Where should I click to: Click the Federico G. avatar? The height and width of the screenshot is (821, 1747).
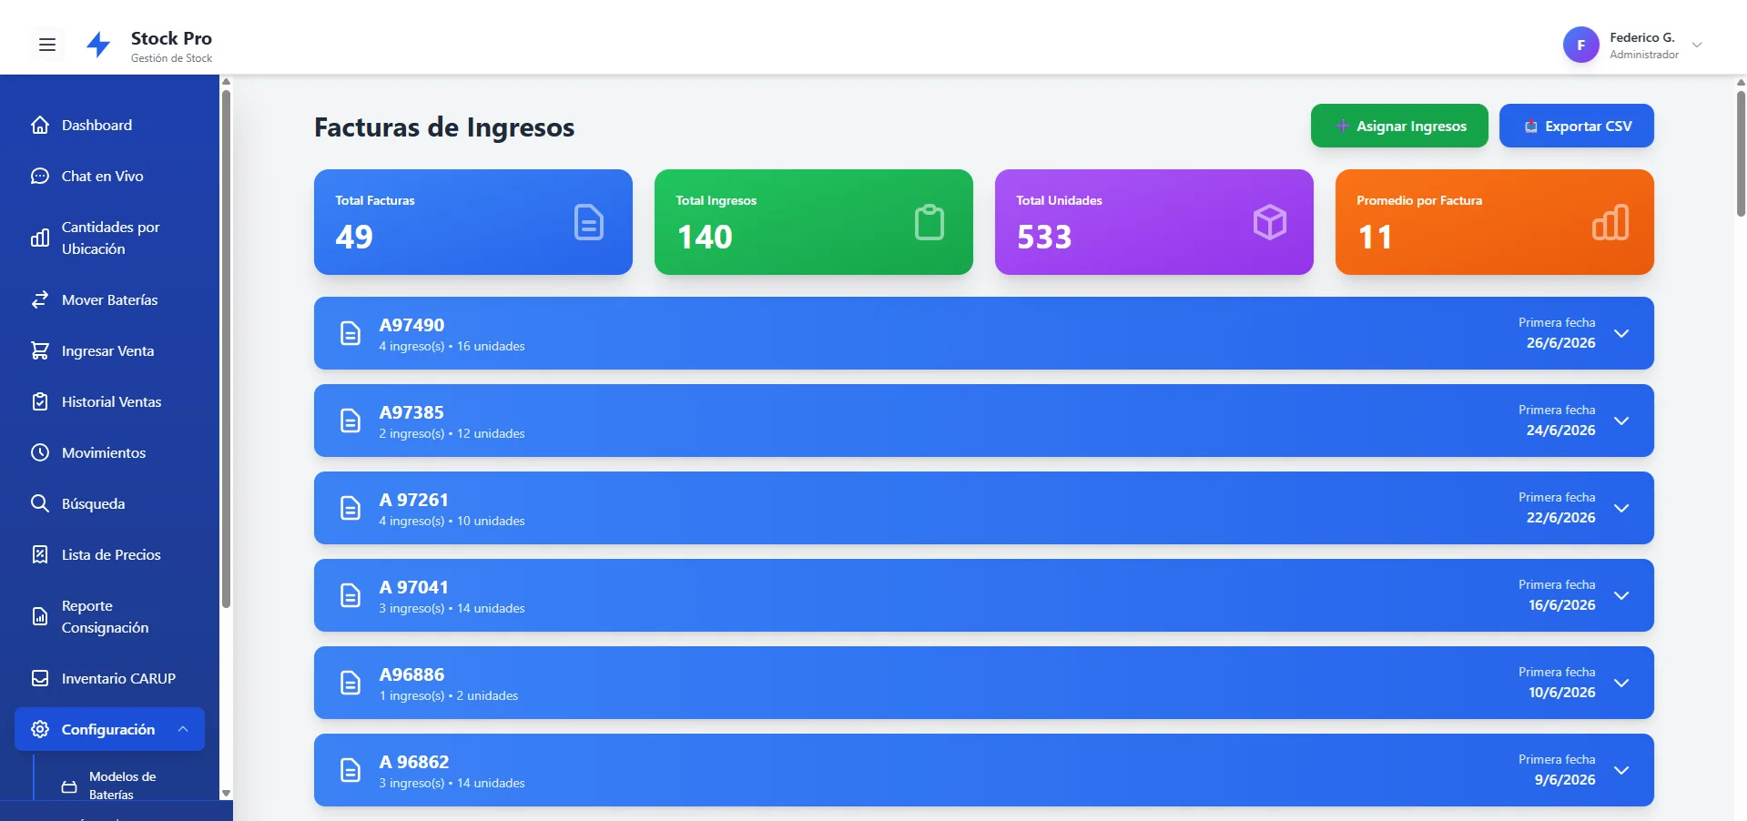point(1580,45)
